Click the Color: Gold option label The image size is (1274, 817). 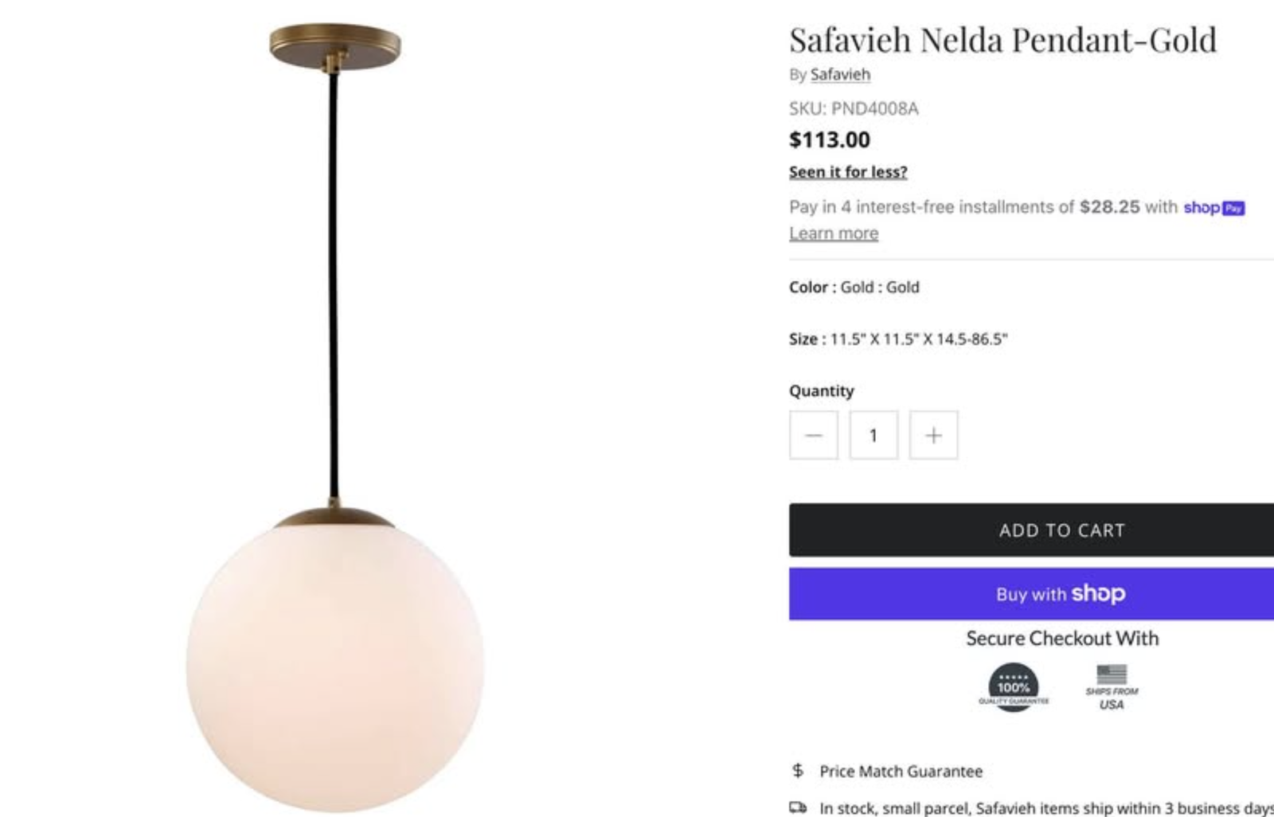(x=854, y=287)
